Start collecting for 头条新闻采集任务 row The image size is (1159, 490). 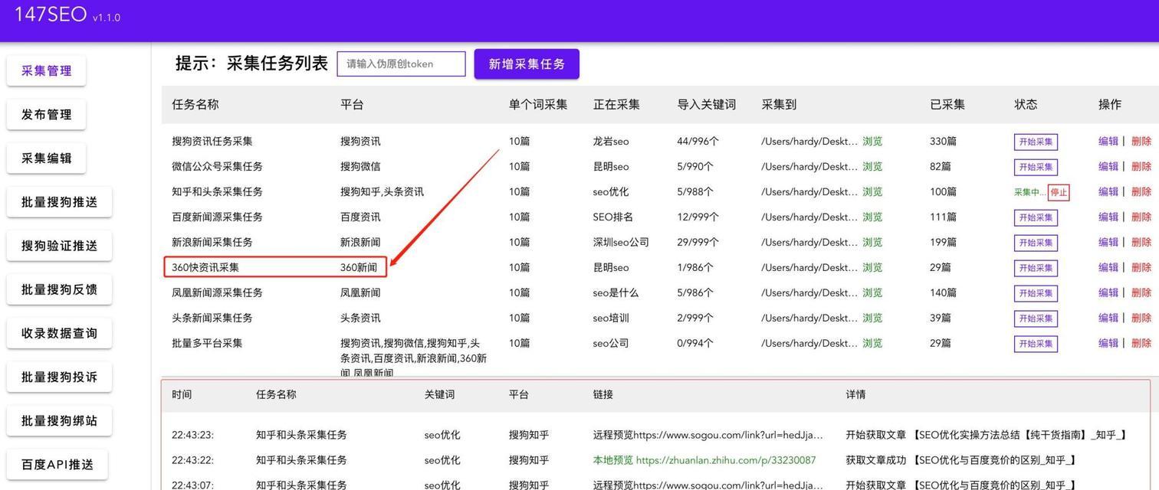point(1036,318)
